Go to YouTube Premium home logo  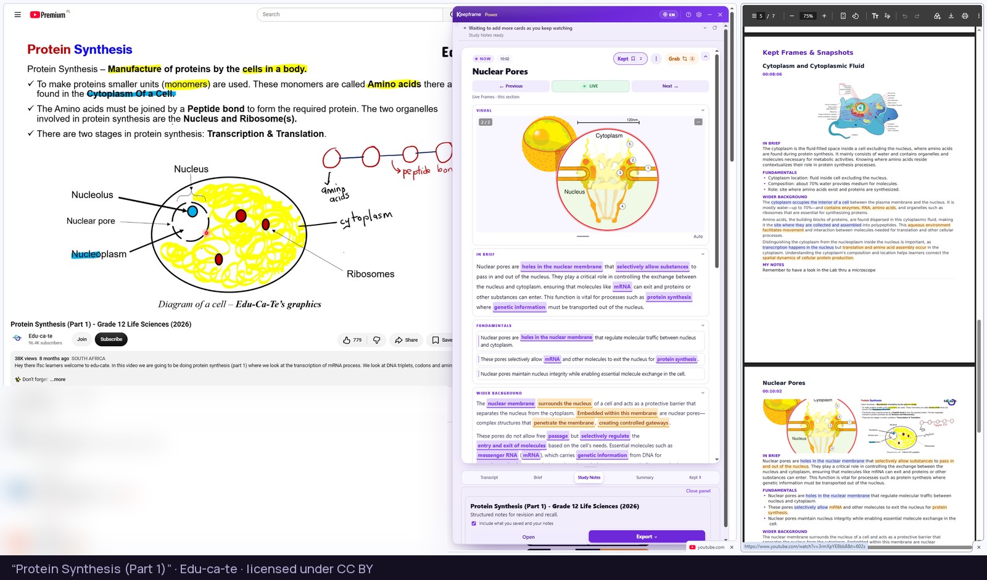click(48, 14)
